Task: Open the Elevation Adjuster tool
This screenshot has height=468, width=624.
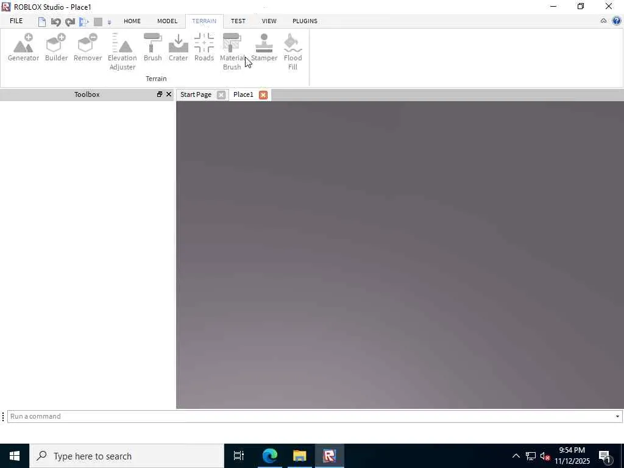Action: 122,52
